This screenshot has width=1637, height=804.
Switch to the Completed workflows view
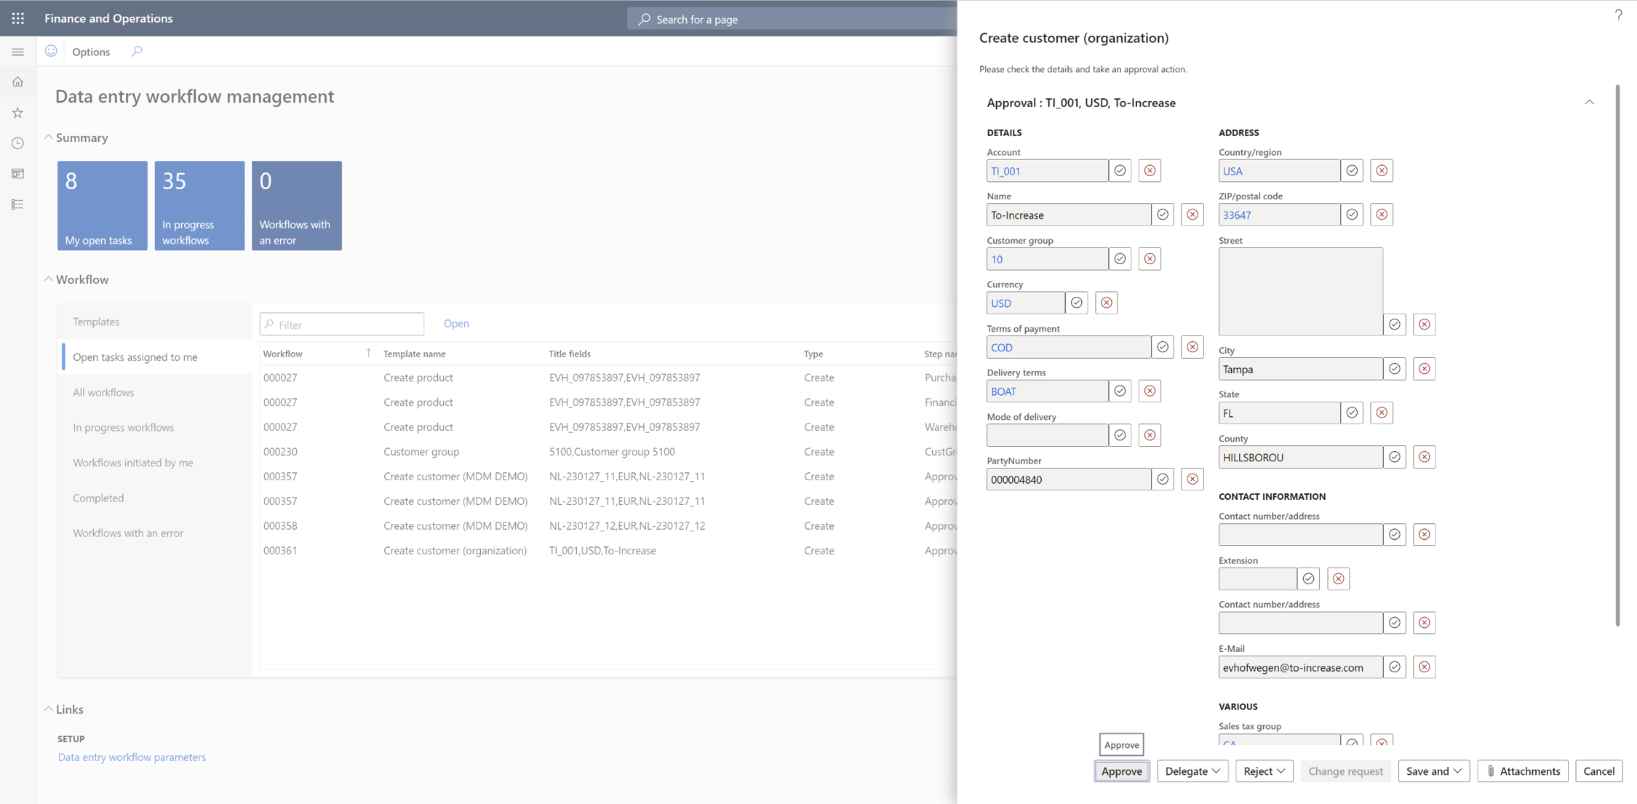[98, 498]
